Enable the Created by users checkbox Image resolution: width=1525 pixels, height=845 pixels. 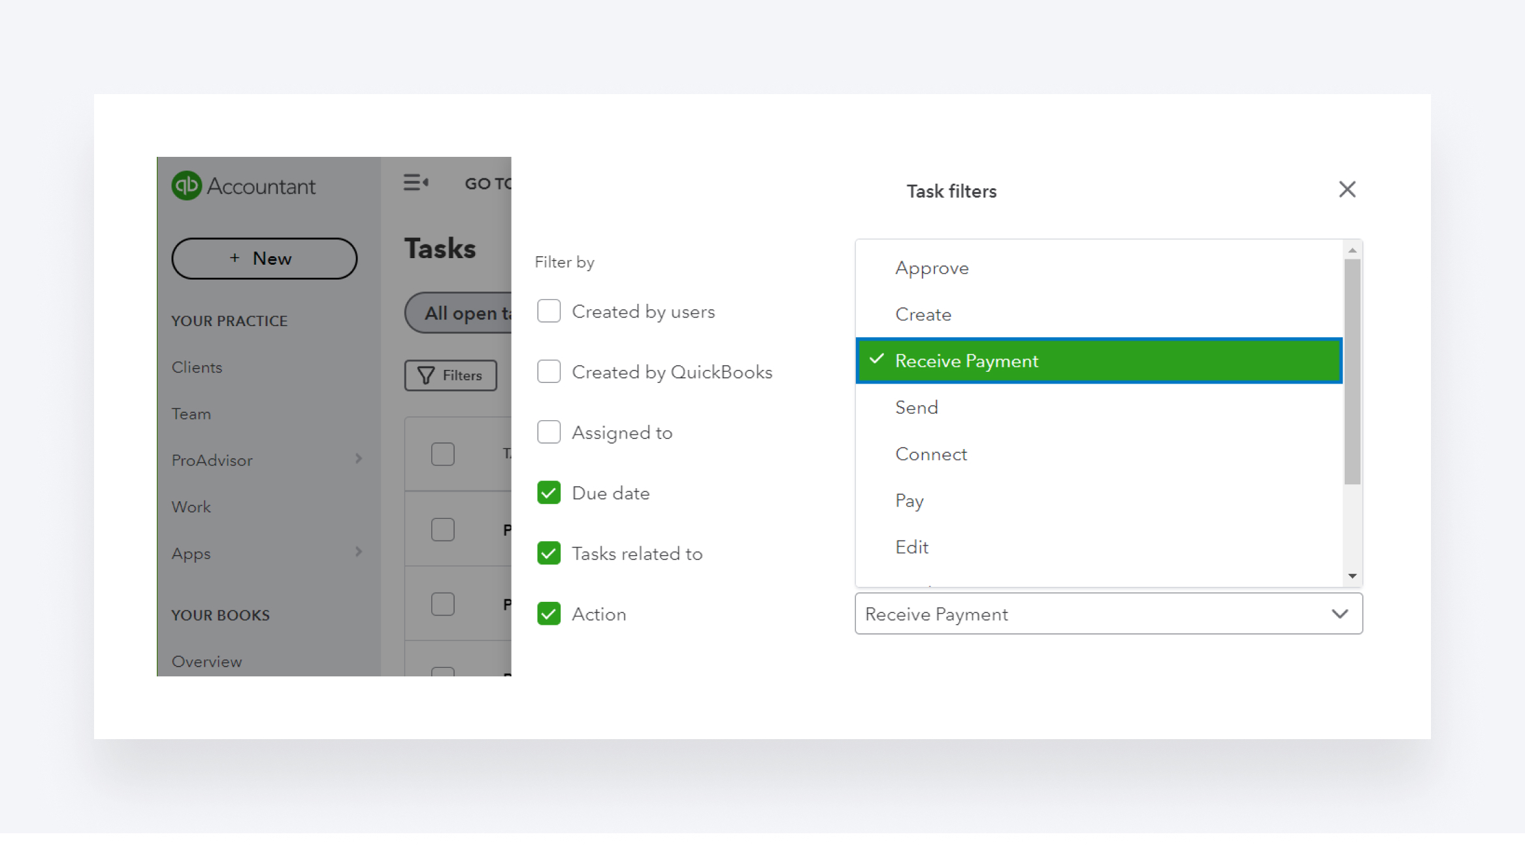tap(548, 311)
